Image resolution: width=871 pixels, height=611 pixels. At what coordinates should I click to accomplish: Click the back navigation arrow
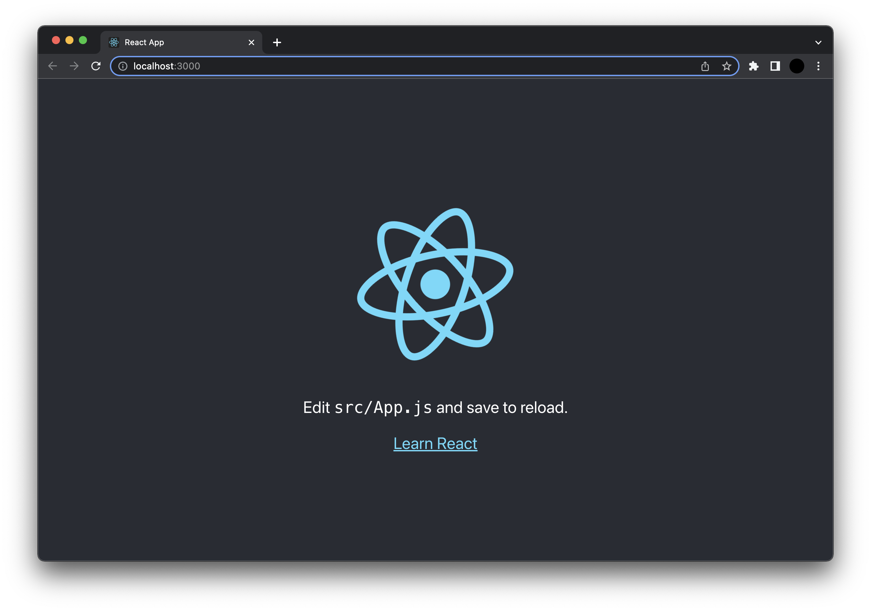[53, 66]
